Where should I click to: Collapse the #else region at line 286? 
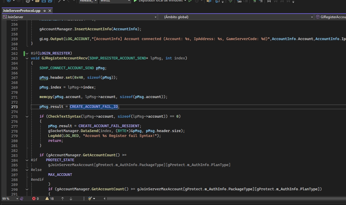pos(27,170)
